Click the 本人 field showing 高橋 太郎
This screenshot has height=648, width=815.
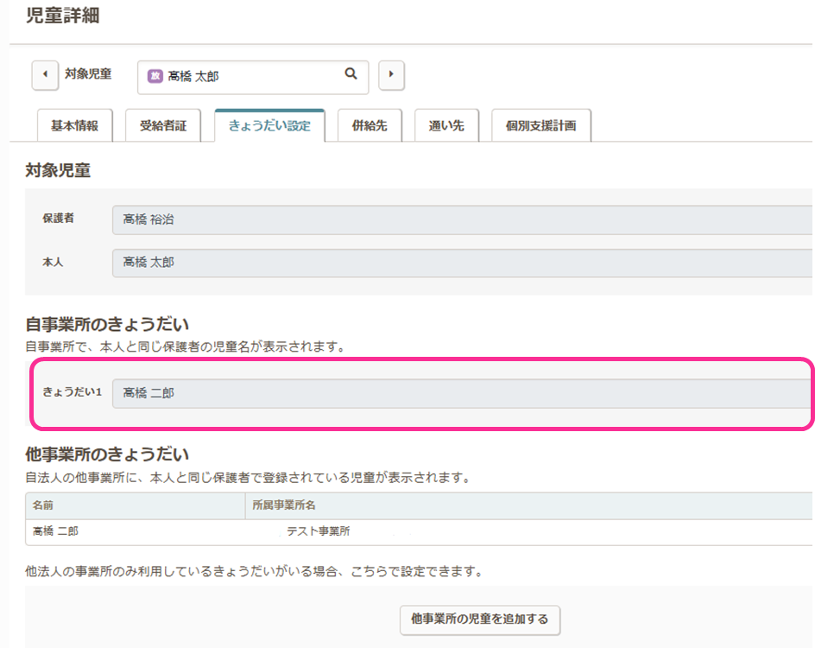coord(462,263)
